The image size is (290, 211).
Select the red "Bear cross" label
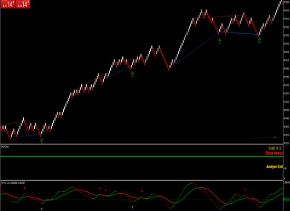tap(274, 153)
